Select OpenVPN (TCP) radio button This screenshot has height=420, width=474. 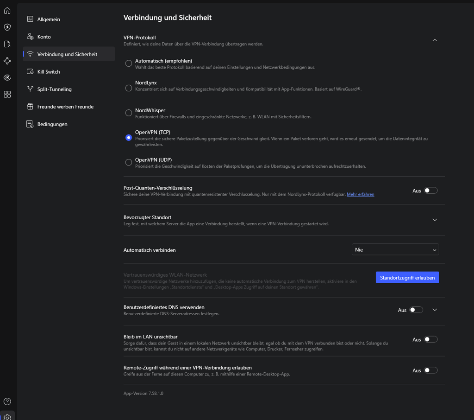point(129,138)
